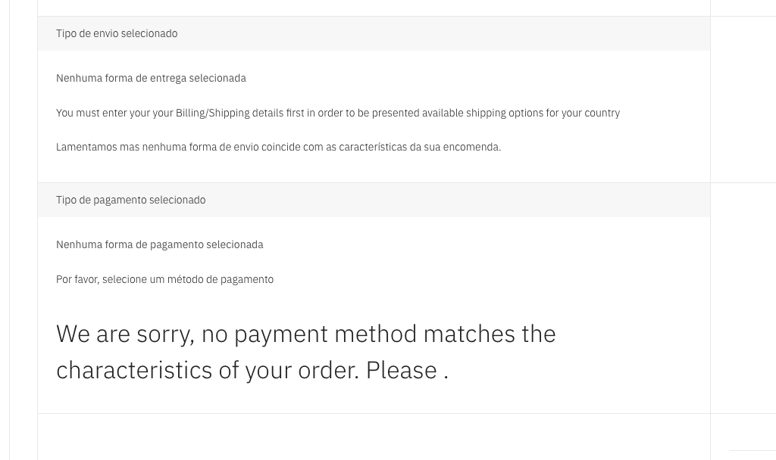Click "characteristics of your order" heading text
The image size is (776, 460).
pos(206,370)
